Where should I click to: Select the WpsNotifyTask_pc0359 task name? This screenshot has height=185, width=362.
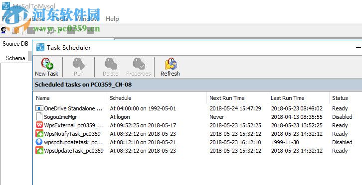coord(72,134)
